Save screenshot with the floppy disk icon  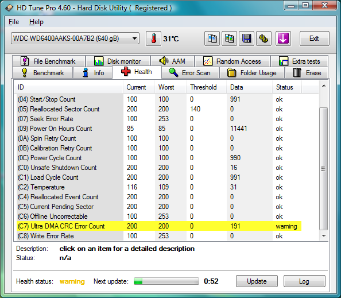tap(246, 38)
